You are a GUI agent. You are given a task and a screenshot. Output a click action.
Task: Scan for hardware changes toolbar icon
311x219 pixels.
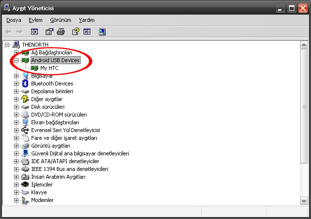coord(102,32)
